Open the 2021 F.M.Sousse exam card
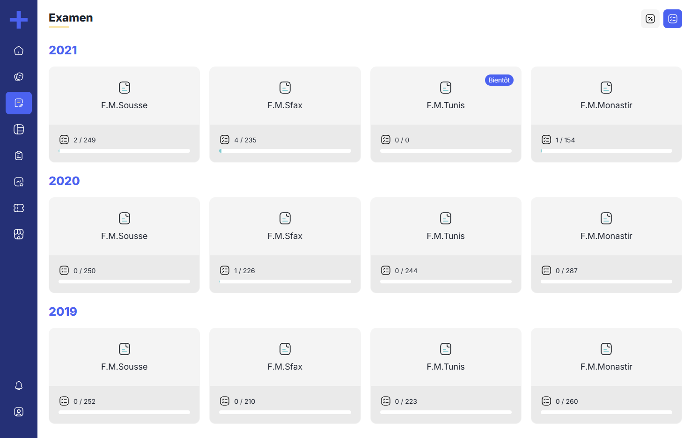The height and width of the screenshot is (438, 691). click(124, 105)
